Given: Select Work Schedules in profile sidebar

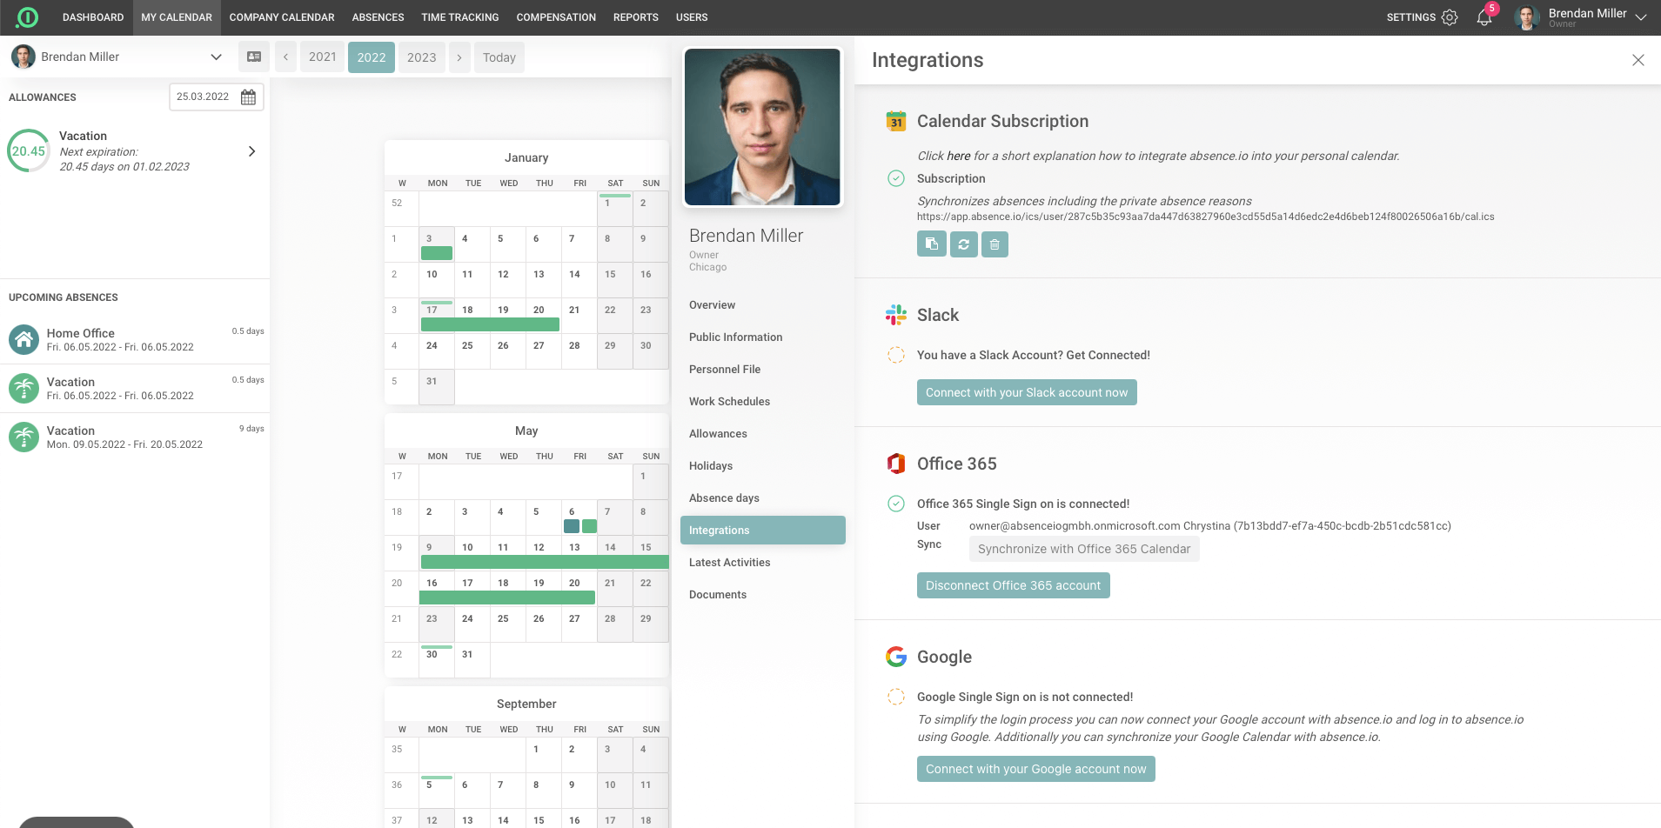Looking at the screenshot, I should click(729, 402).
